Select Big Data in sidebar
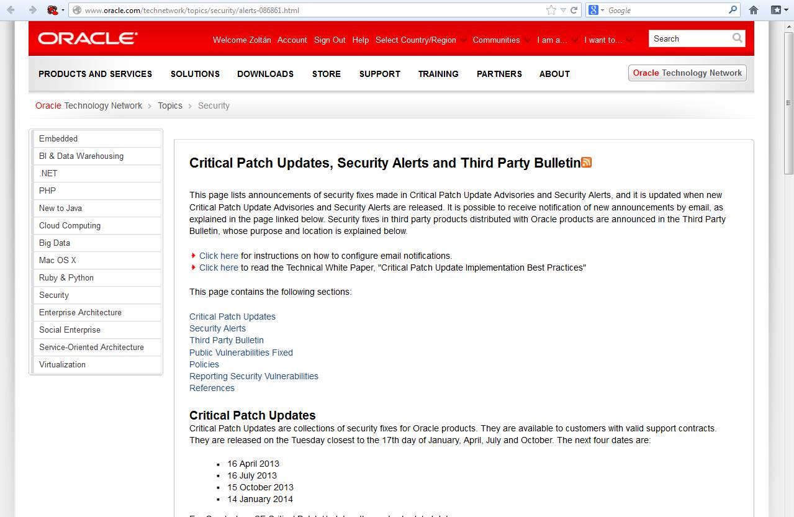This screenshot has width=794, height=517. point(96,243)
